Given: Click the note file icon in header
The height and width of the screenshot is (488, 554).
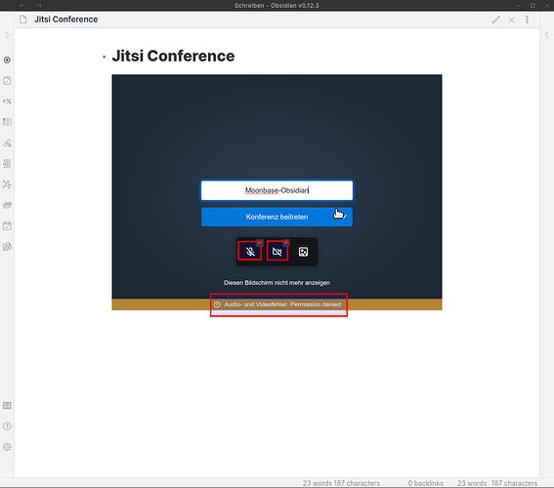Looking at the screenshot, I should [x=23, y=20].
